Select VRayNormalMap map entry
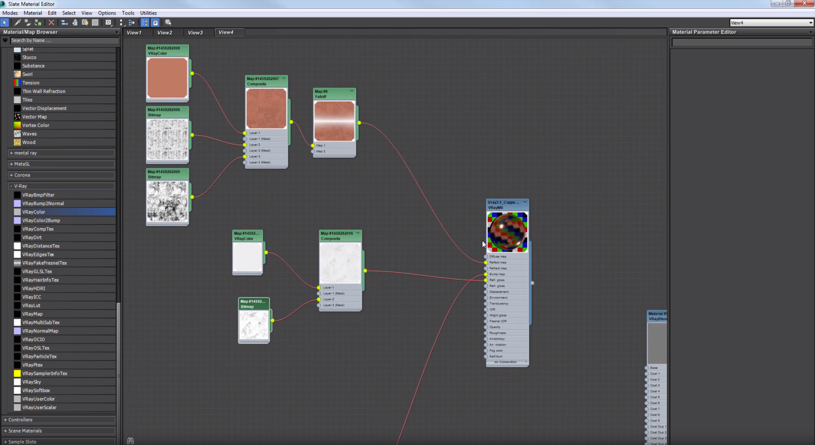This screenshot has height=445, width=815. click(x=65, y=331)
